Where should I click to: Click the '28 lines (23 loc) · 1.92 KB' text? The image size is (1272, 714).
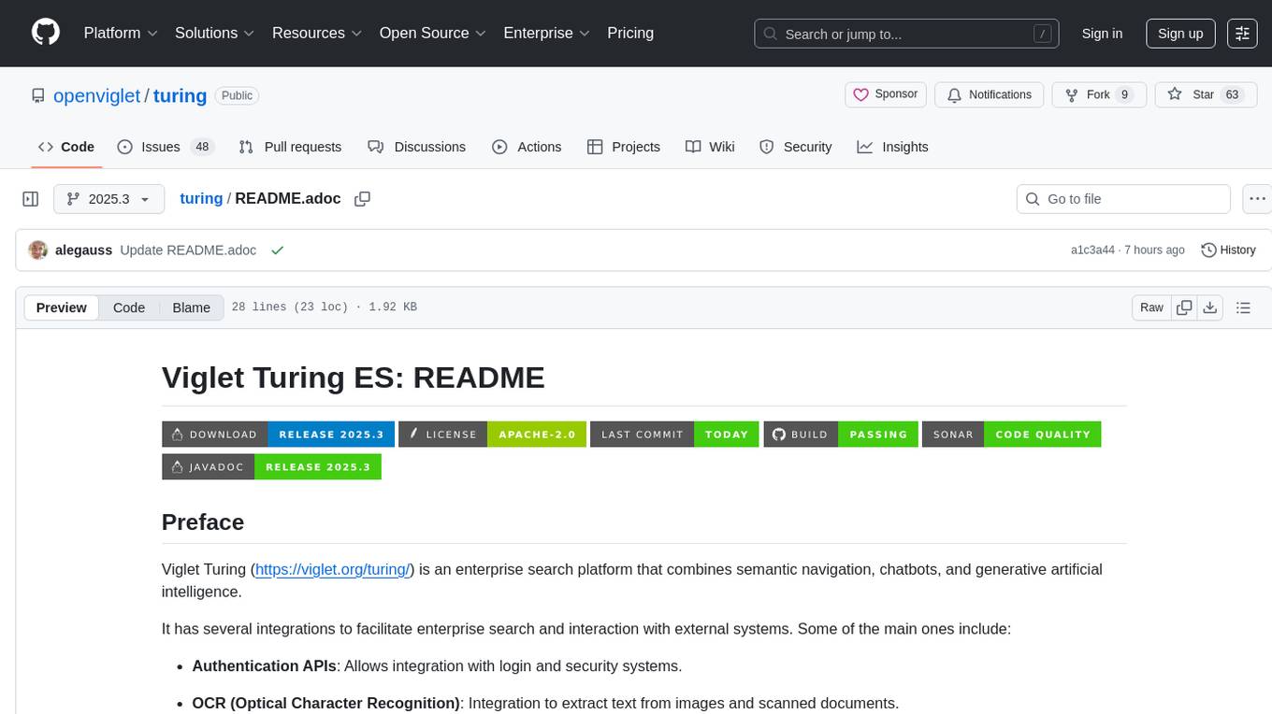point(324,307)
